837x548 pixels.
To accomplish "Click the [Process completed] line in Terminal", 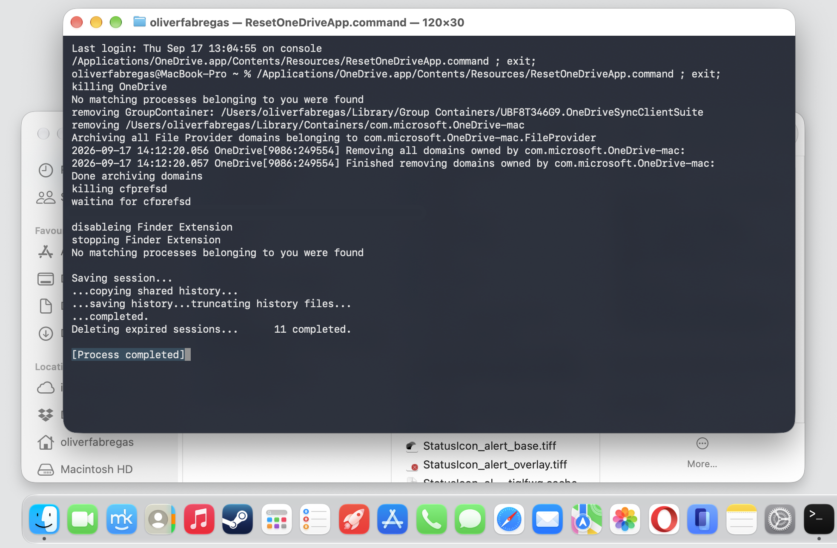I will pyautogui.click(x=128, y=354).
